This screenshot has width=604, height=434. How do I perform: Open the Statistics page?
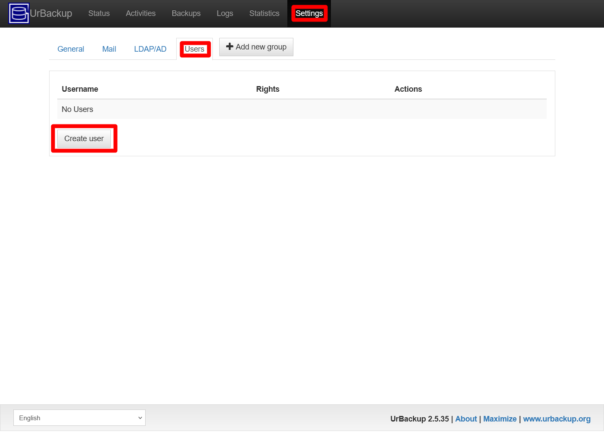click(x=264, y=13)
